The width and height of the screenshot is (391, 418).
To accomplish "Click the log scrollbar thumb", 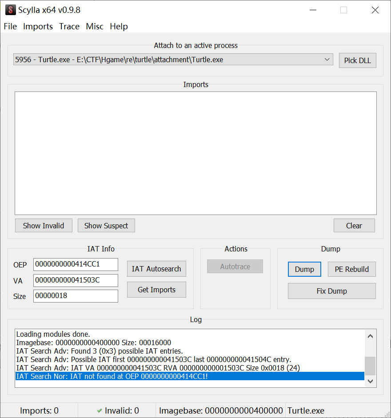I will coord(370,366).
